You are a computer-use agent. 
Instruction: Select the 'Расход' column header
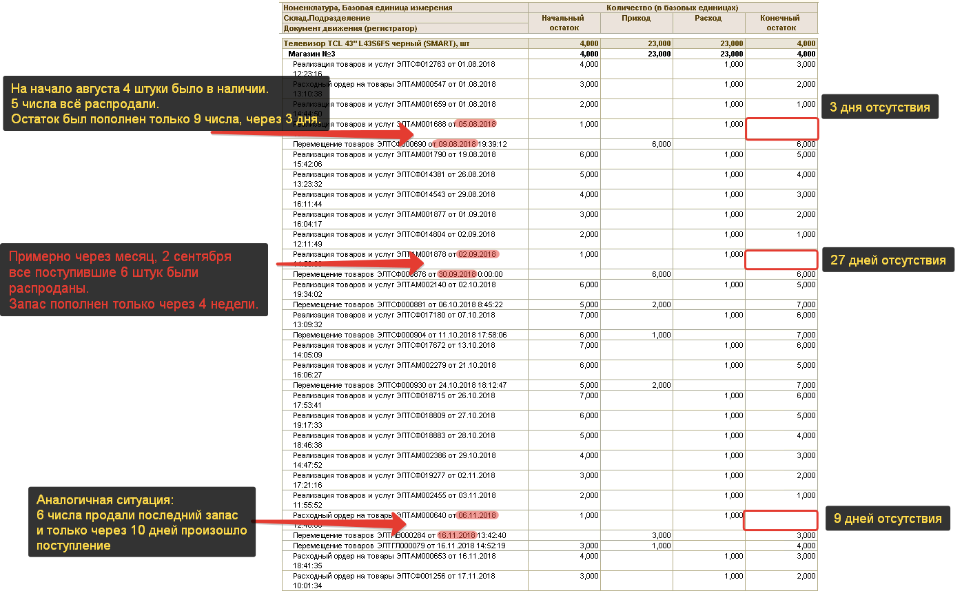pyautogui.click(x=709, y=23)
